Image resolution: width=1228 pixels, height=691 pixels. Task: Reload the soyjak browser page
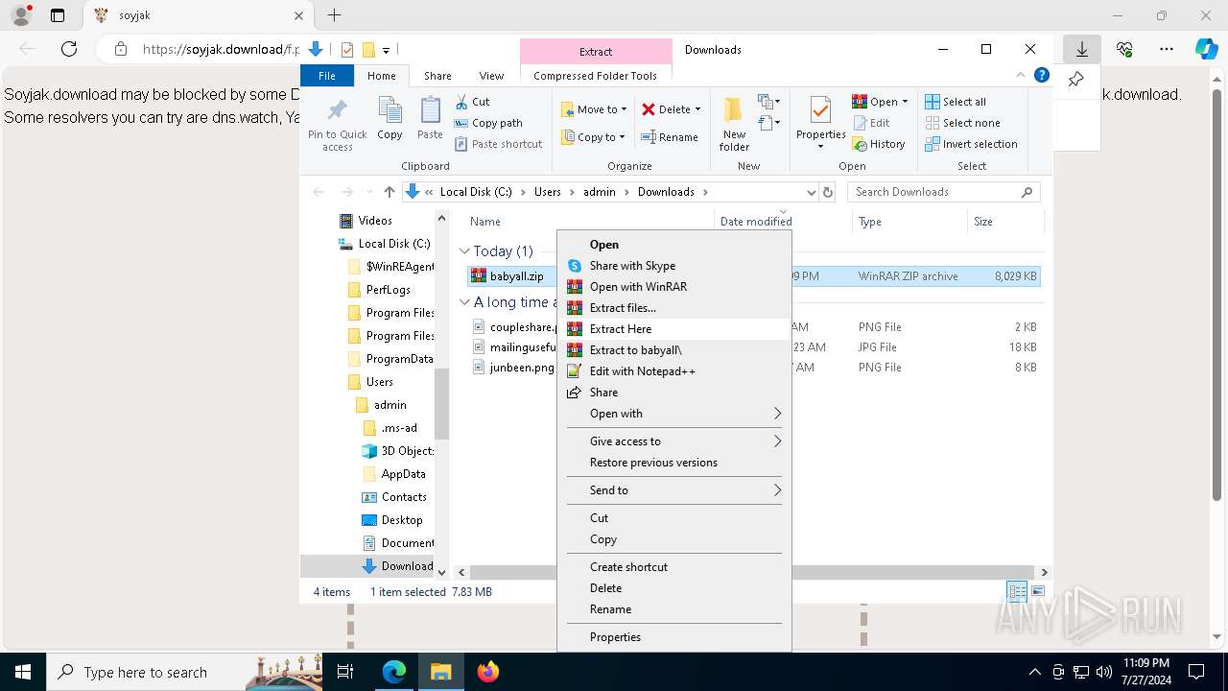pos(69,49)
